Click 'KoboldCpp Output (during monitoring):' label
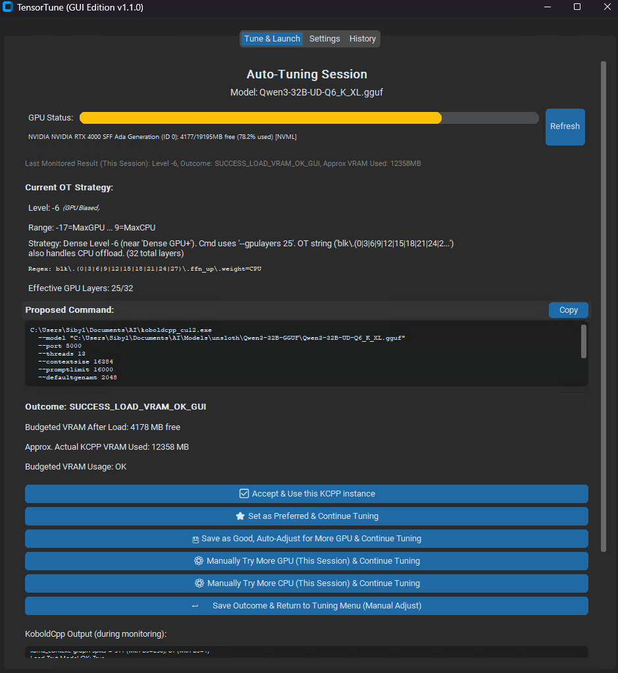The image size is (618, 673). (x=95, y=634)
